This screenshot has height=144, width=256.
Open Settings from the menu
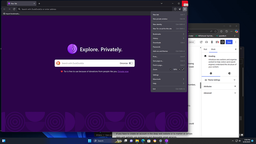point(169,75)
